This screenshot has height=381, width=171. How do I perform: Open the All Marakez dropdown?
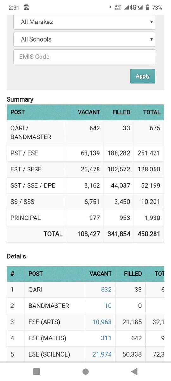click(x=84, y=22)
